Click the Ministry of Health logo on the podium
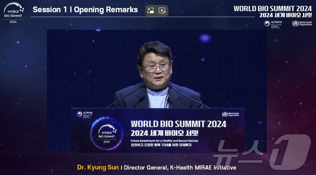316x175 pixels. tap(85, 114)
